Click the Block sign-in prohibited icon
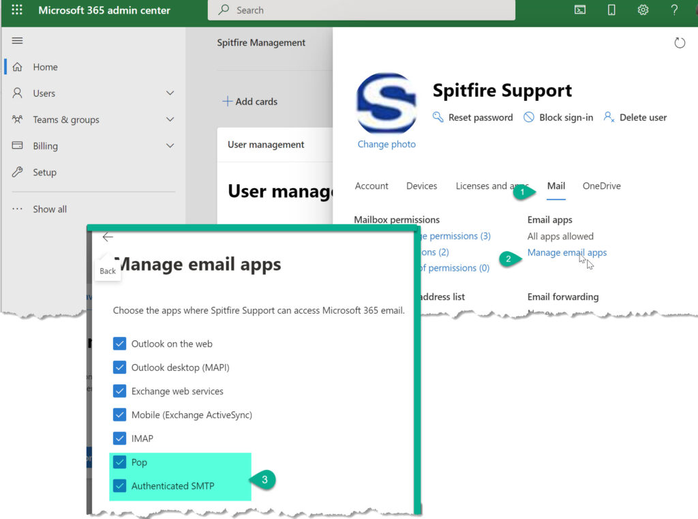698x519 pixels. pyautogui.click(x=528, y=117)
